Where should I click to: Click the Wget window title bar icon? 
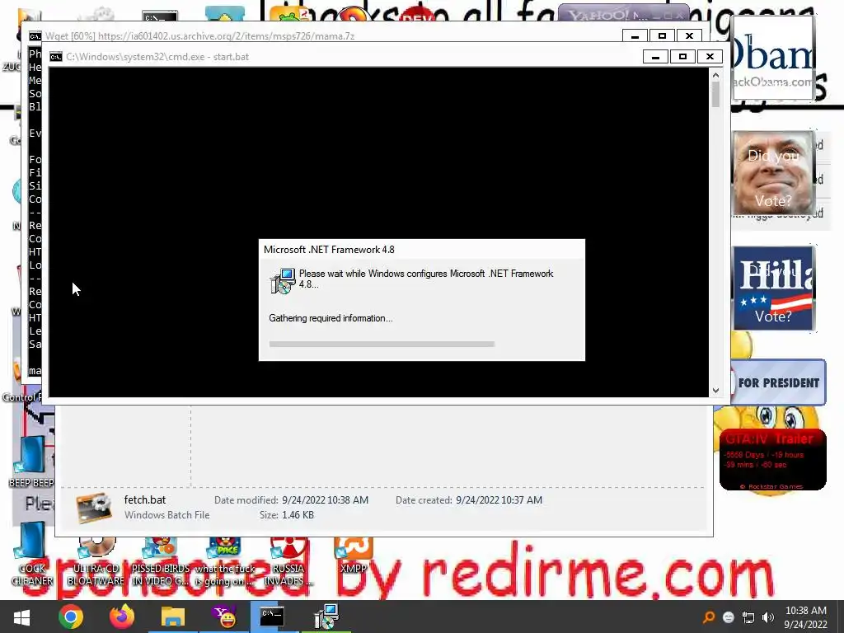point(35,36)
